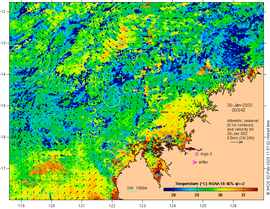Click the time text 00:54Z
The height and width of the screenshot is (209, 270).
point(238,110)
